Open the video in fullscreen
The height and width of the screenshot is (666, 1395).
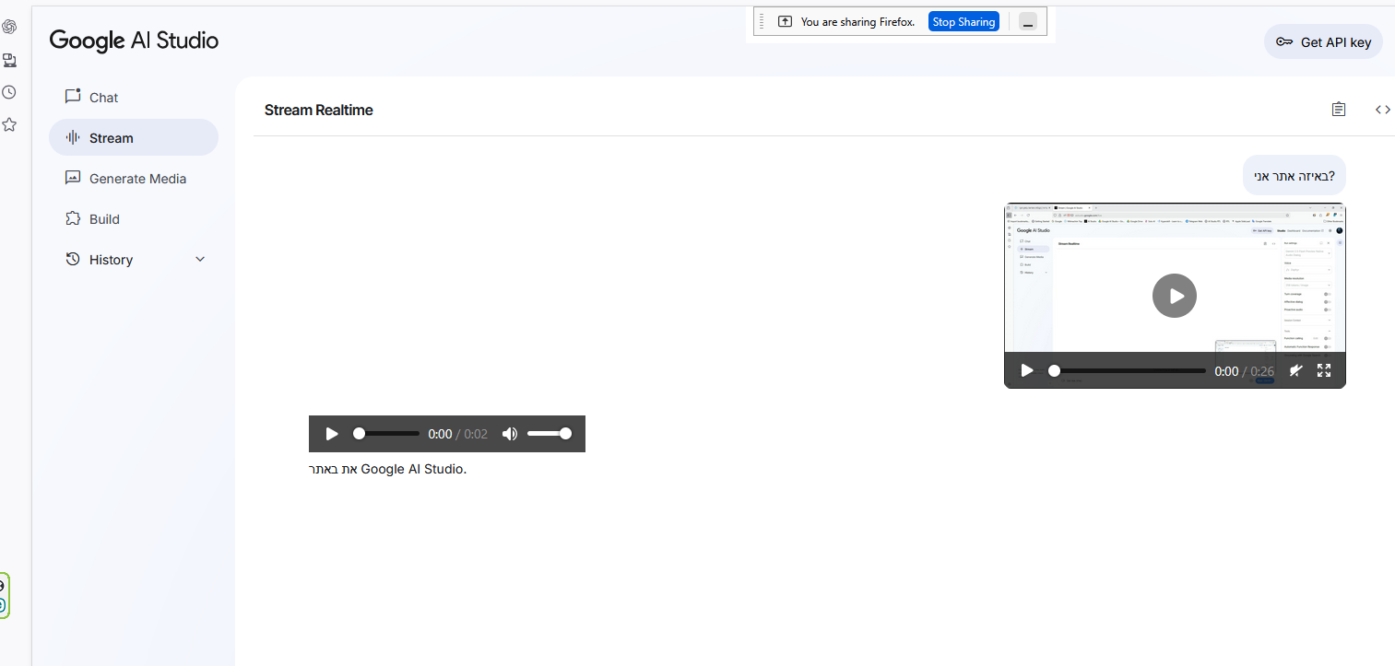1324,370
